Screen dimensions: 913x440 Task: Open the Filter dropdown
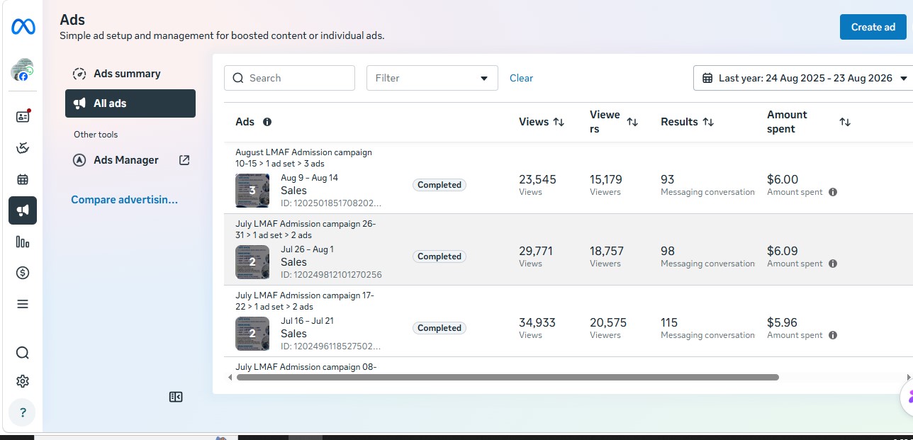[432, 78]
